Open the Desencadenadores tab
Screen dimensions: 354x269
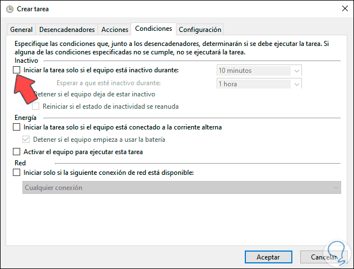click(66, 30)
